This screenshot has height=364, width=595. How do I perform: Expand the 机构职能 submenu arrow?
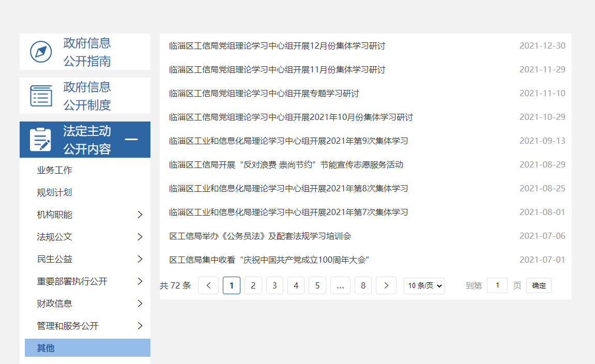pyautogui.click(x=140, y=215)
